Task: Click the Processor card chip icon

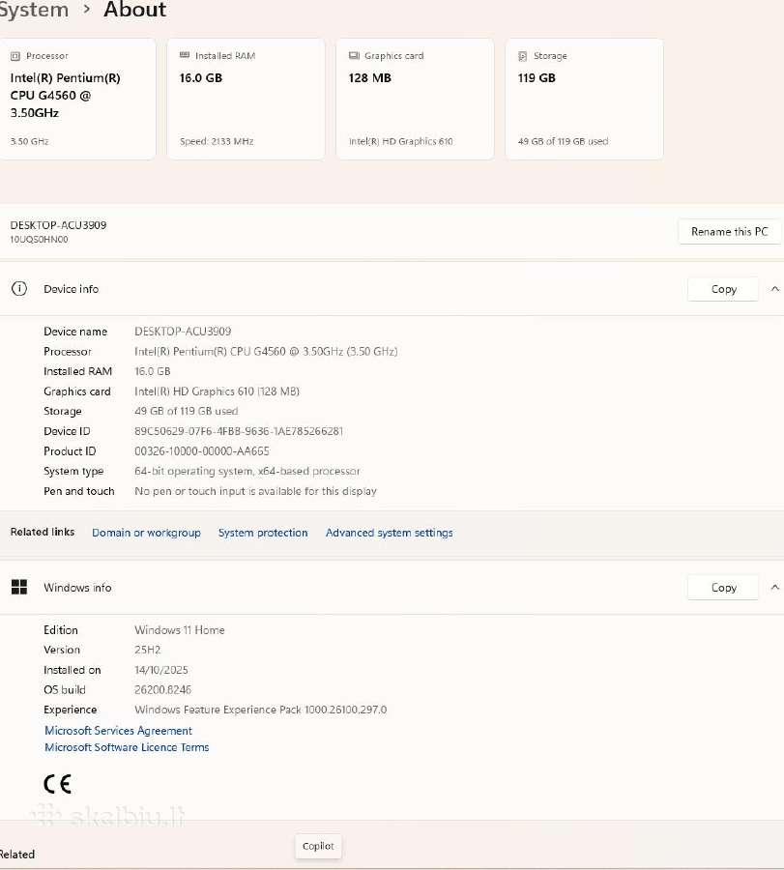Action: [x=15, y=56]
